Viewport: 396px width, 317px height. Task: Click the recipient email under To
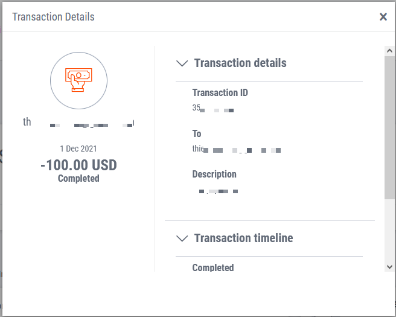[237, 149]
